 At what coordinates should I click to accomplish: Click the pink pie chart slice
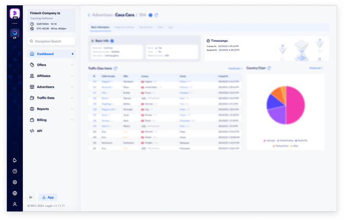pos(296,105)
